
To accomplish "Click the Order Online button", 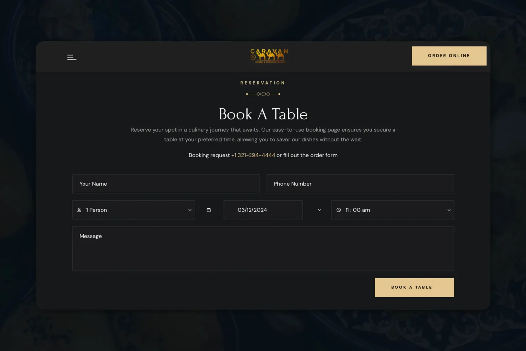I will 449,56.
